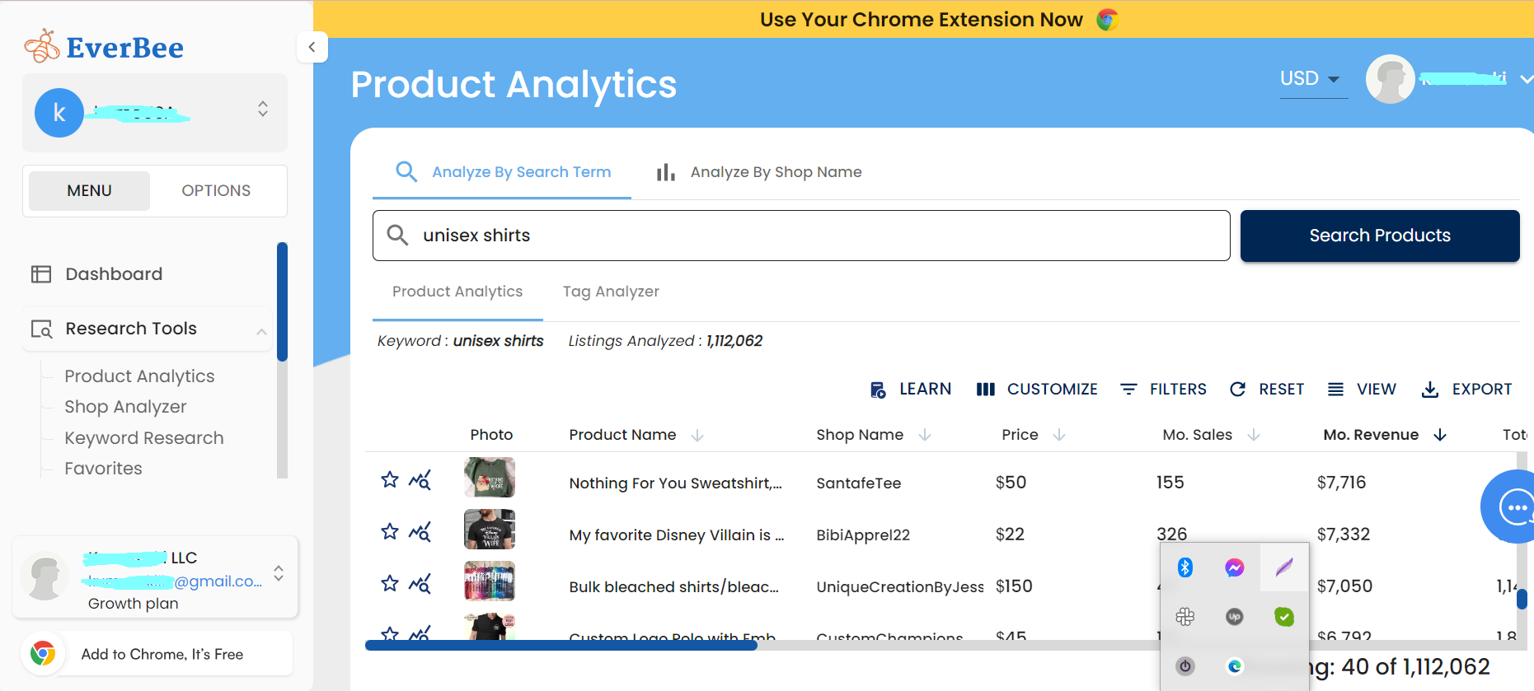This screenshot has height=691, width=1534.
Task: Star the Disney Villain shirt listing
Action: tap(390, 531)
